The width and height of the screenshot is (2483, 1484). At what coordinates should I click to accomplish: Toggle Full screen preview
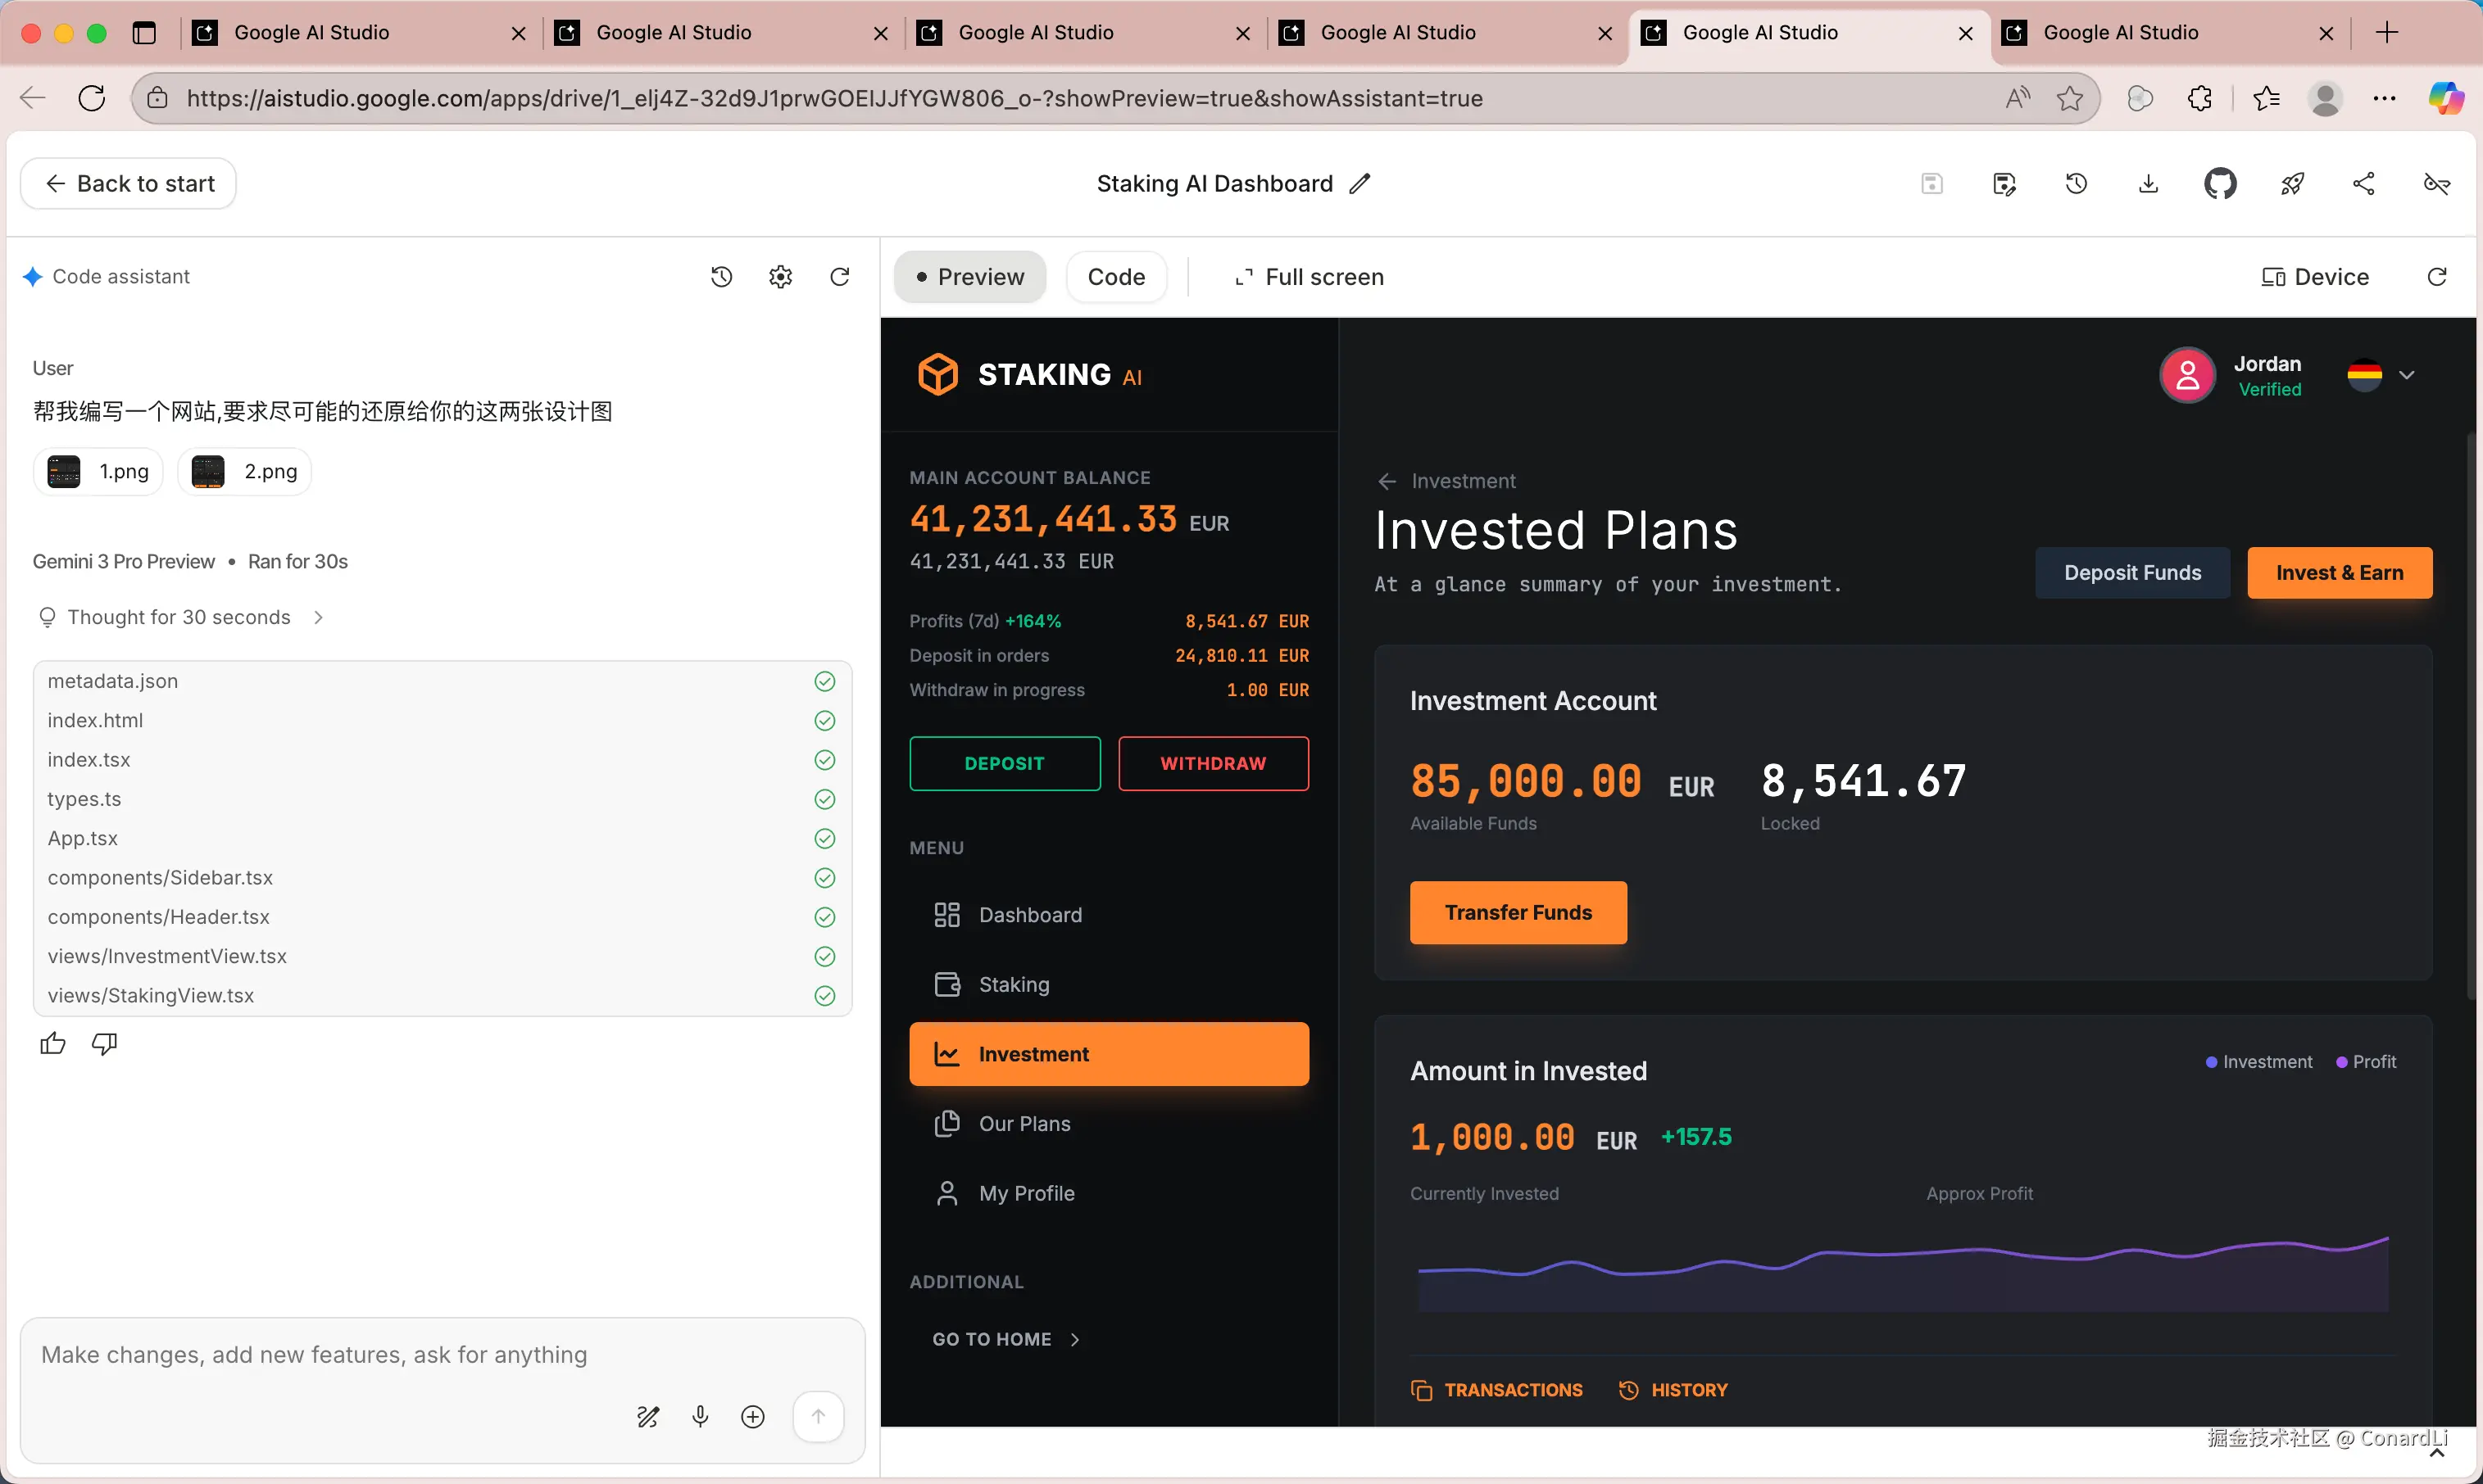[x=1309, y=277]
